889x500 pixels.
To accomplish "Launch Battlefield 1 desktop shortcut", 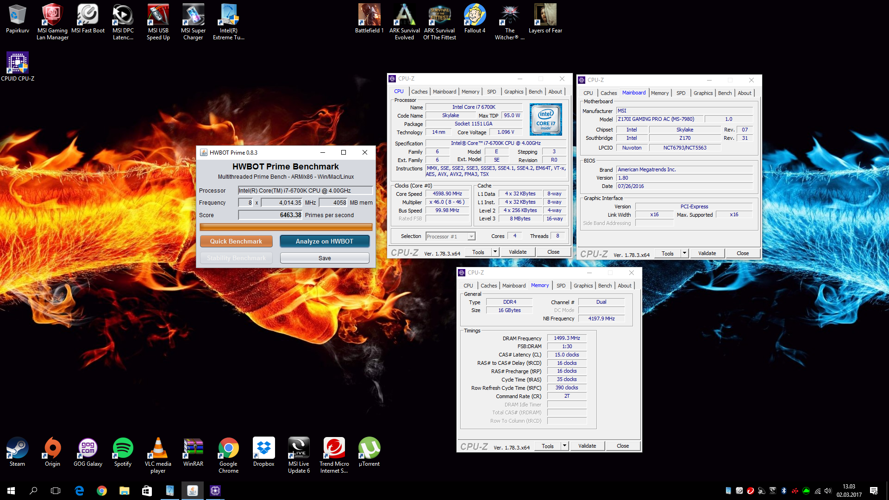I will pos(369,19).
